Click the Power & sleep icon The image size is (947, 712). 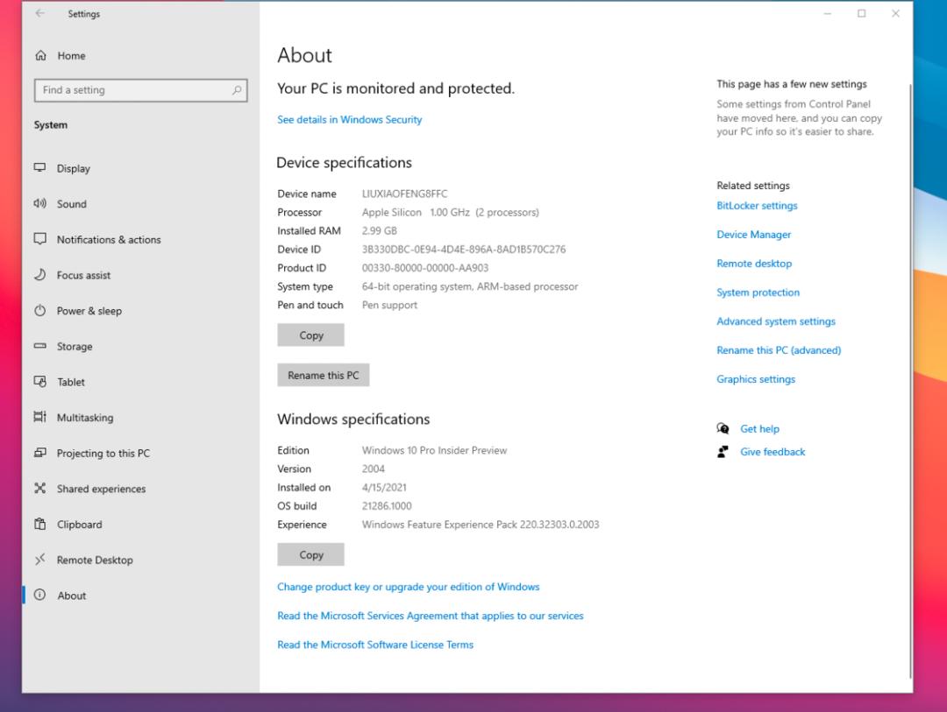(x=39, y=310)
